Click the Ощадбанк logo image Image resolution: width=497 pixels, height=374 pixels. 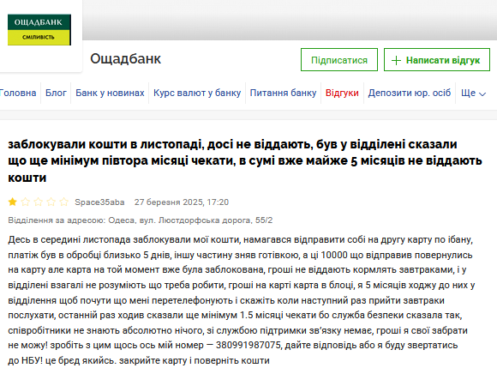(39, 30)
